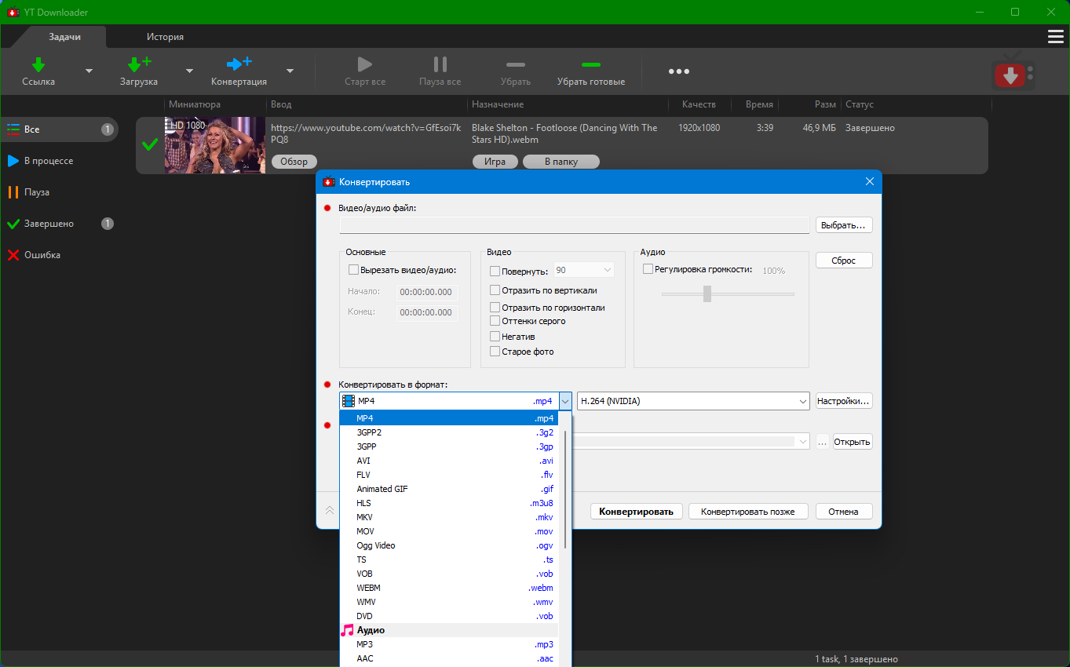Expand the H.264 (NVIDIA) codec dropdown

[802, 402]
